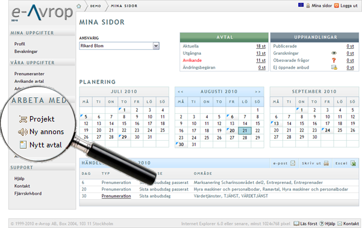The width and height of the screenshot is (362, 228).
Task: Click the Prenumeration link for day 30
Action: (x=116, y=196)
